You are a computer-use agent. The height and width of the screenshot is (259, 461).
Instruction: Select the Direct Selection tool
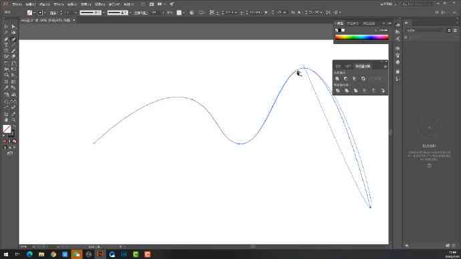click(13, 27)
